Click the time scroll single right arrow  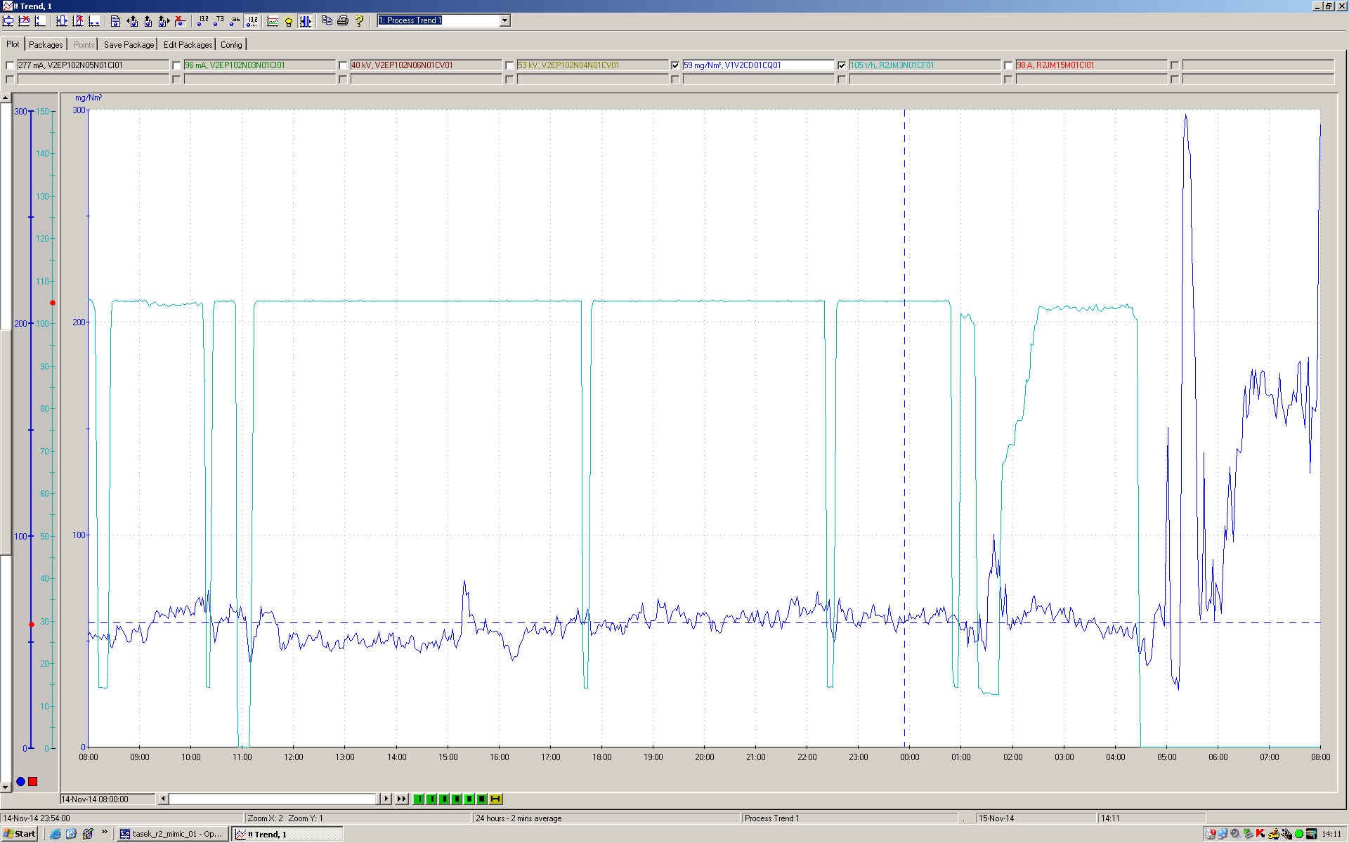click(386, 799)
